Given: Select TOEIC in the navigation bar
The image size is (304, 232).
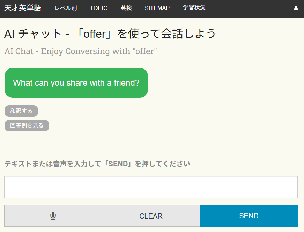Looking at the screenshot, I should click(98, 8).
